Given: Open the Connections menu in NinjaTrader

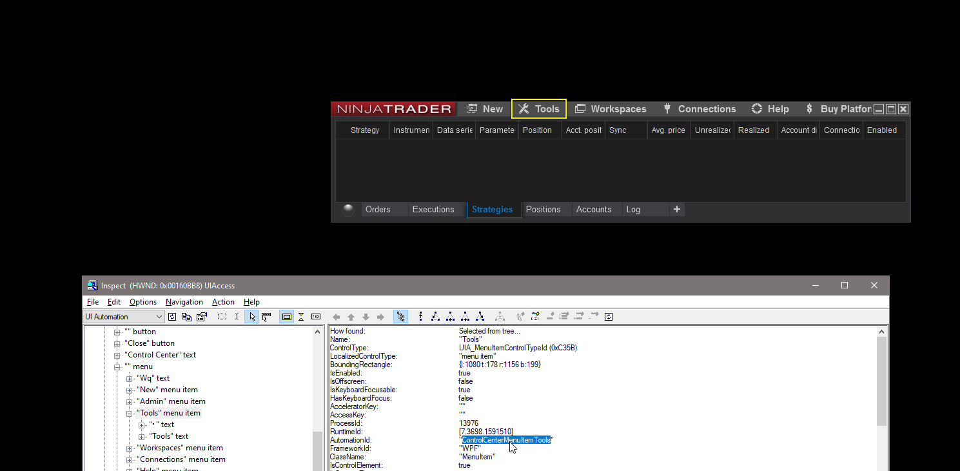Looking at the screenshot, I should [x=699, y=109].
